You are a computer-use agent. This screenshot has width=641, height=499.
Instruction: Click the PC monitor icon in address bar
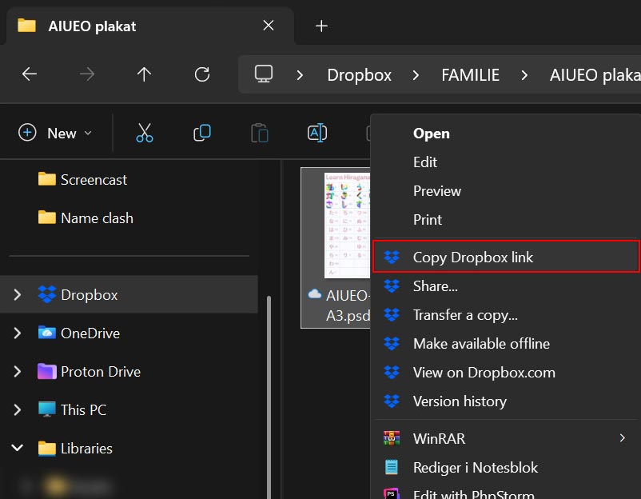coord(264,74)
